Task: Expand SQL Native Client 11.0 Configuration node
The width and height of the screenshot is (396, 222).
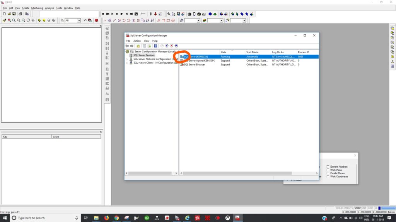Action: (127, 63)
